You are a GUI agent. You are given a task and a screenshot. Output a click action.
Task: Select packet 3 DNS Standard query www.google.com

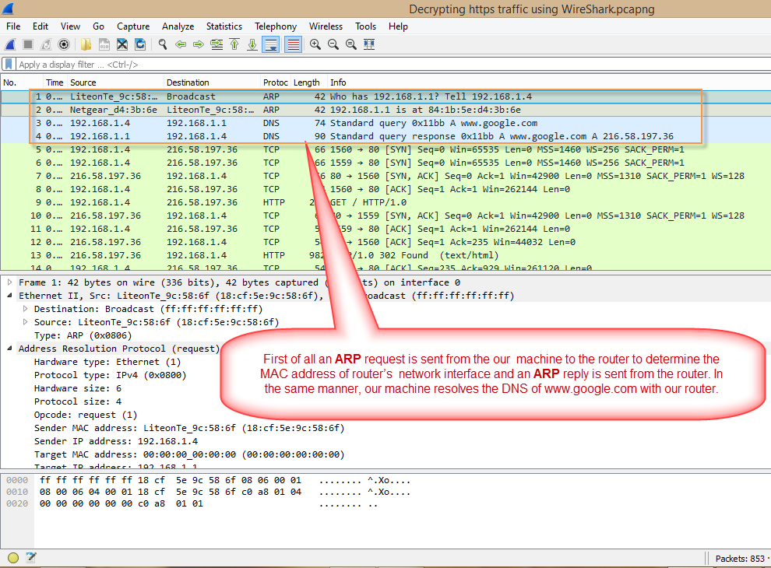(x=385, y=124)
